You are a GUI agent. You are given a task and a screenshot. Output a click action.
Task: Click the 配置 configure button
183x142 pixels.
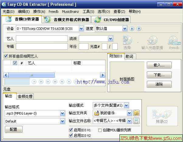(14, 129)
